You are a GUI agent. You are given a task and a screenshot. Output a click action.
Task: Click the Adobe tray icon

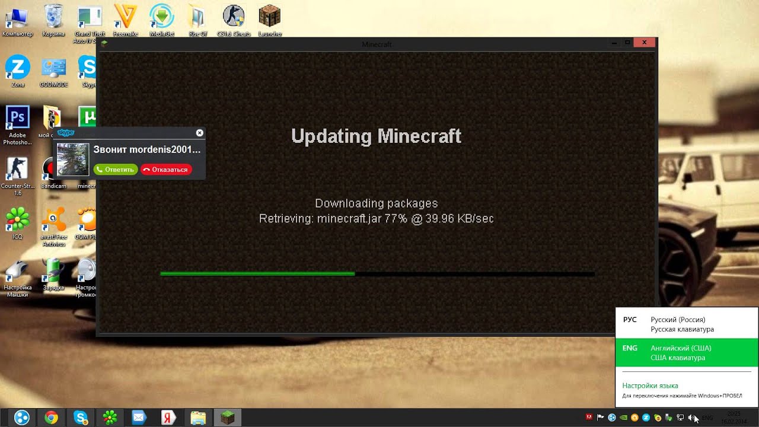click(589, 418)
